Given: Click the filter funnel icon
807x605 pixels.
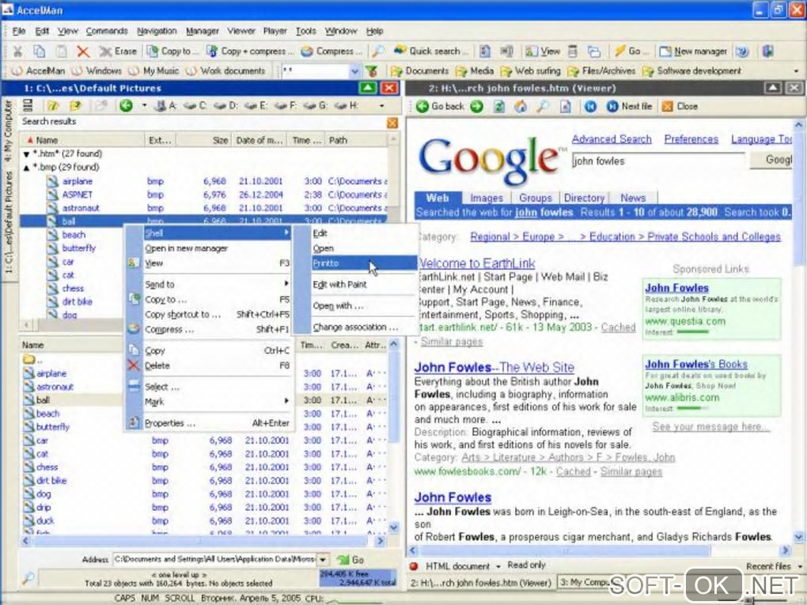Looking at the screenshot, I should pyautogui.click(x=372, y=70).
